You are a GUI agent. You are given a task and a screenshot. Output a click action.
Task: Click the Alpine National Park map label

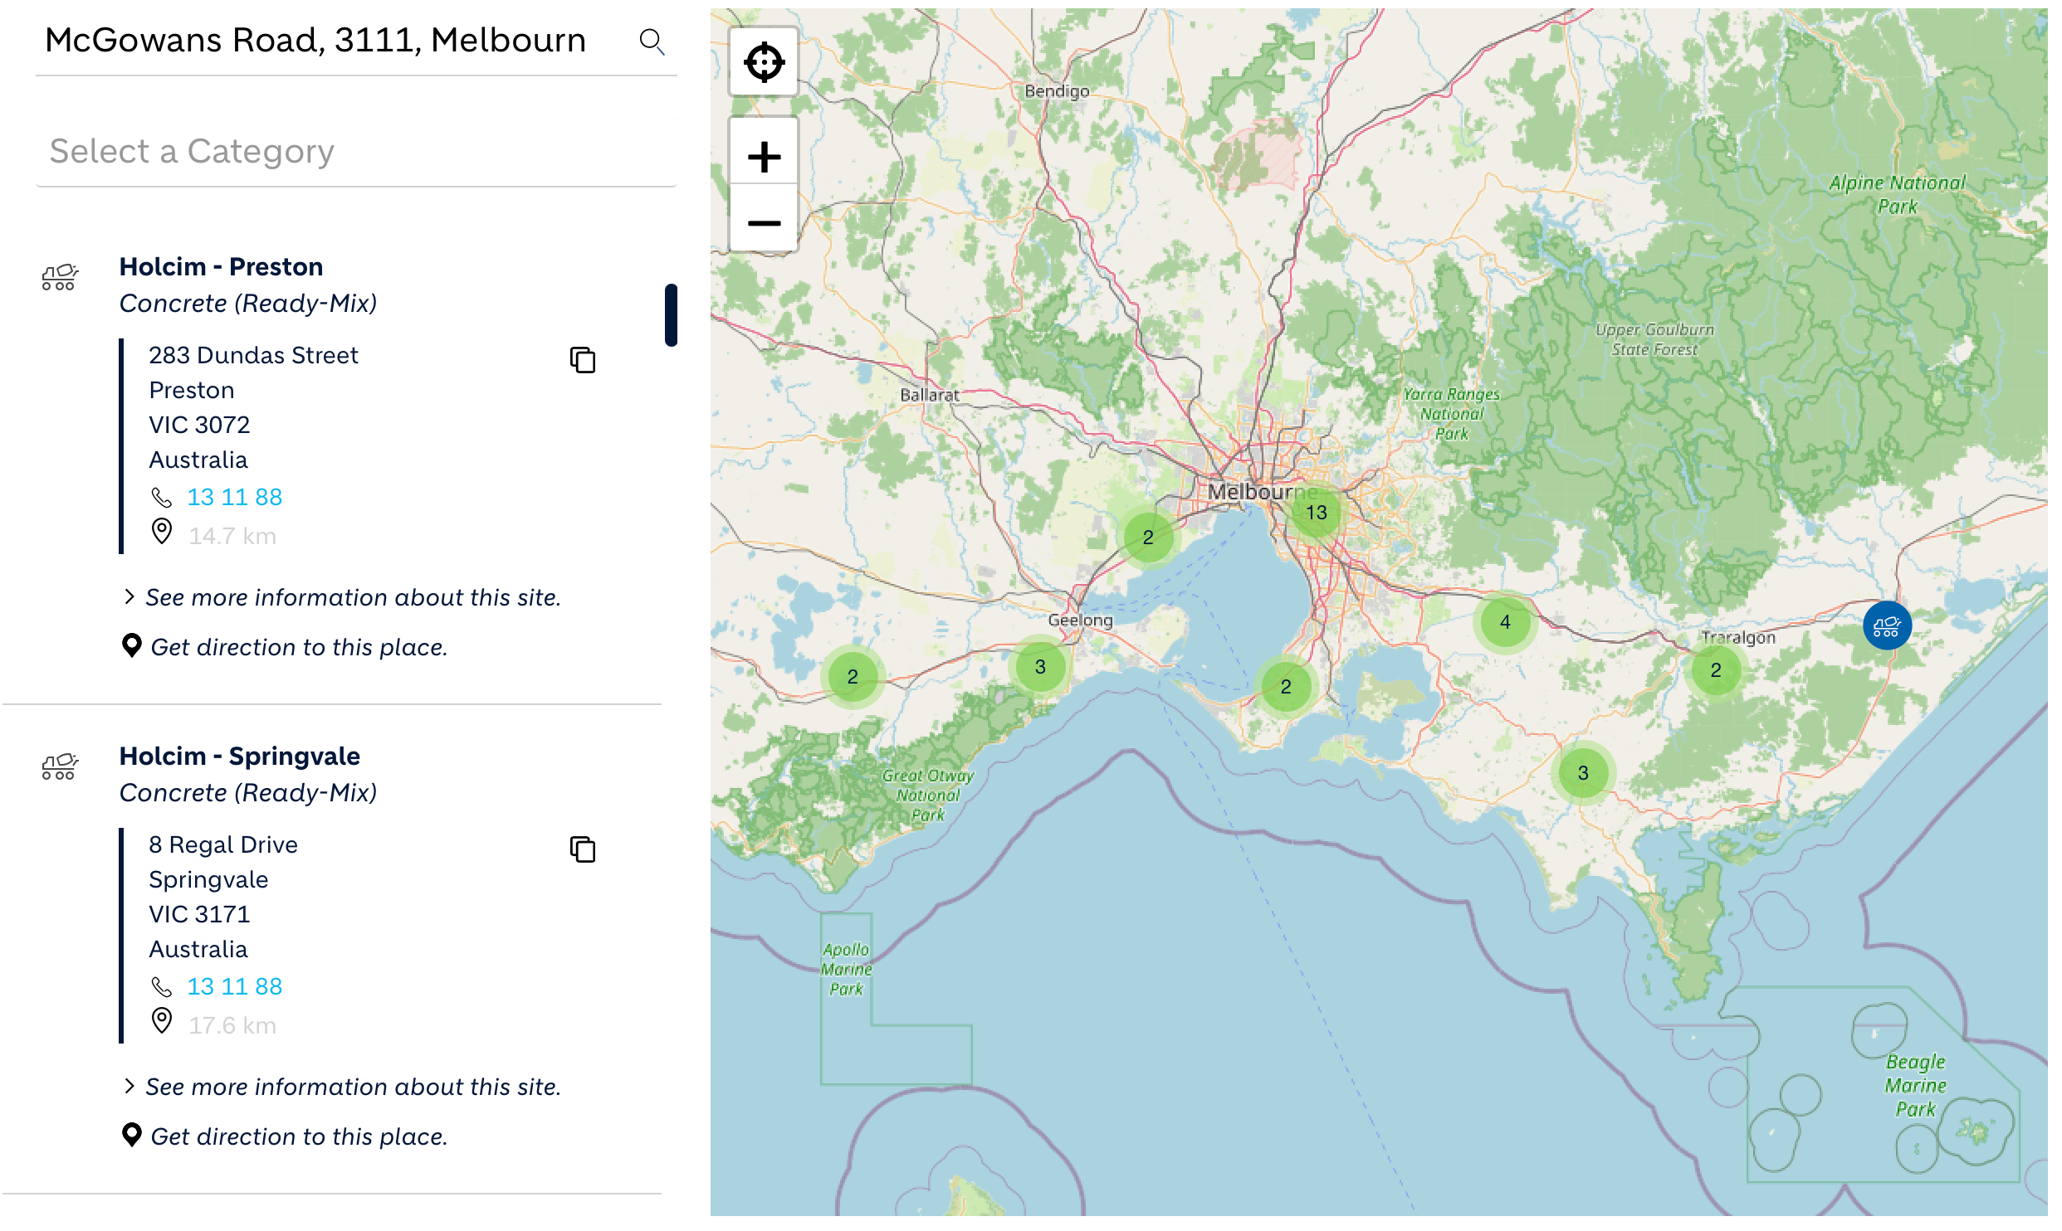pyautogui.click(x=1898, y=195)
